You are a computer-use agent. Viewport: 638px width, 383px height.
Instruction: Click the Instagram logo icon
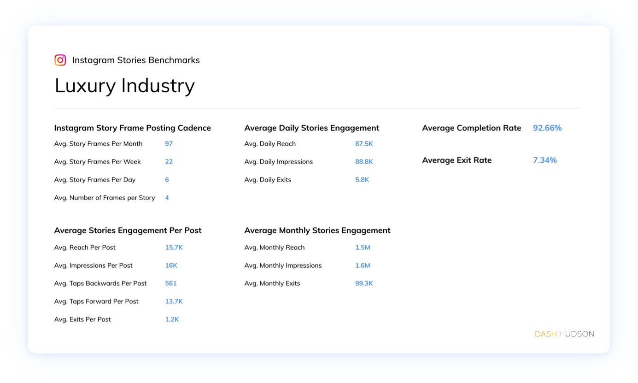60,60
